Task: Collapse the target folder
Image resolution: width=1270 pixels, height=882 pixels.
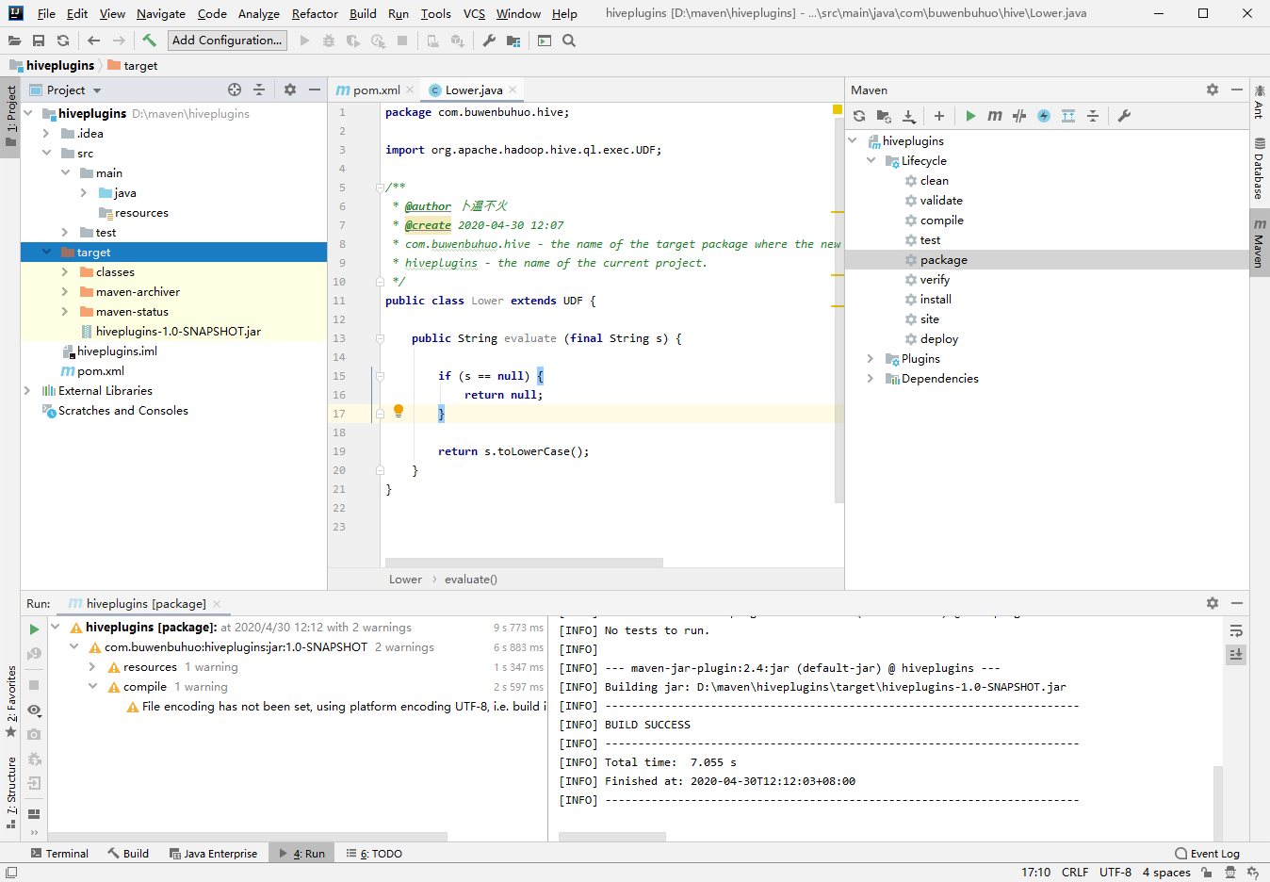Action: point(46,252)
